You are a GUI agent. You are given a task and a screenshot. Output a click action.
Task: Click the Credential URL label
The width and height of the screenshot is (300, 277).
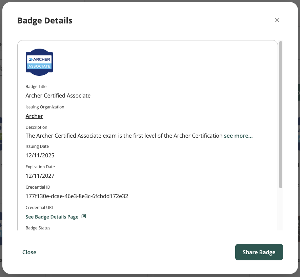(x=40, y=208)
